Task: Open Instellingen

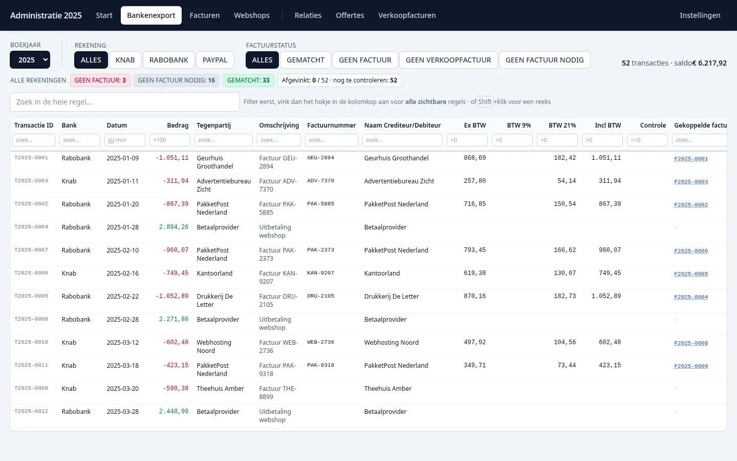Action: point(700,15)
